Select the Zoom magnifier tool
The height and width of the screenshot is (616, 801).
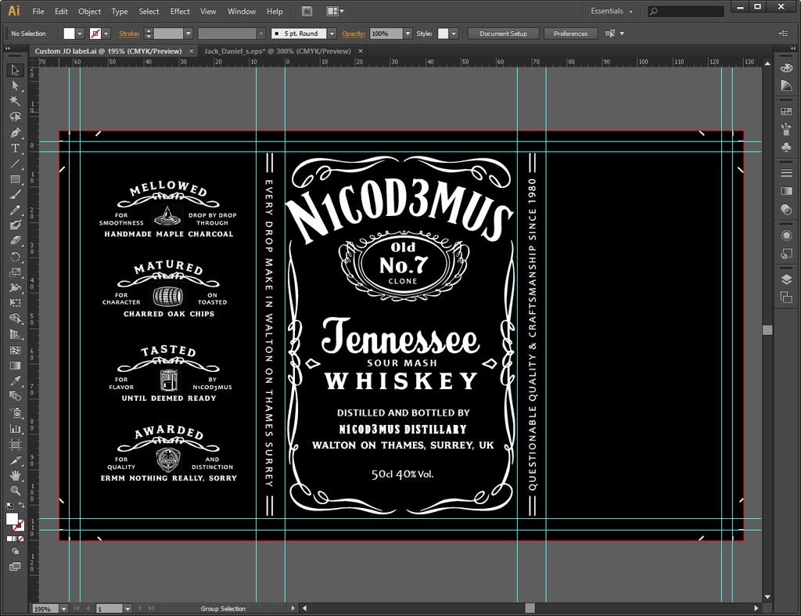(x=15, y=491)
